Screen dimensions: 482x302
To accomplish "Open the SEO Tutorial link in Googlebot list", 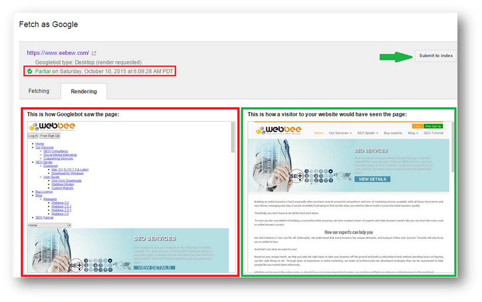I will point(44,217).
